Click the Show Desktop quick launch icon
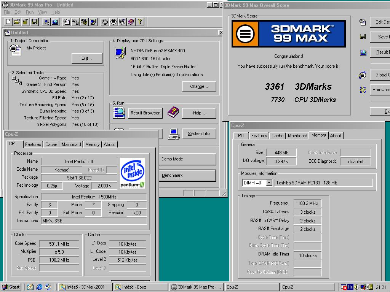Screen dimensions: 390x292 (30, 287)
